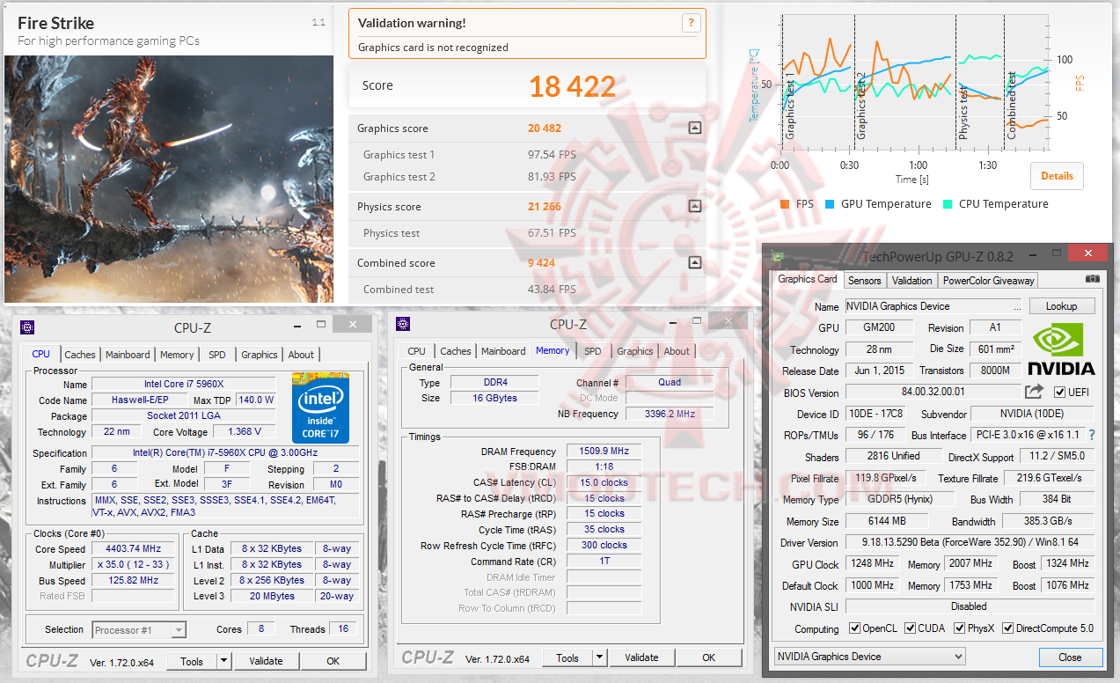1120x683 pixels.
Task: Toggle the OpenCL checkbox
Action: tap(855, 628)
